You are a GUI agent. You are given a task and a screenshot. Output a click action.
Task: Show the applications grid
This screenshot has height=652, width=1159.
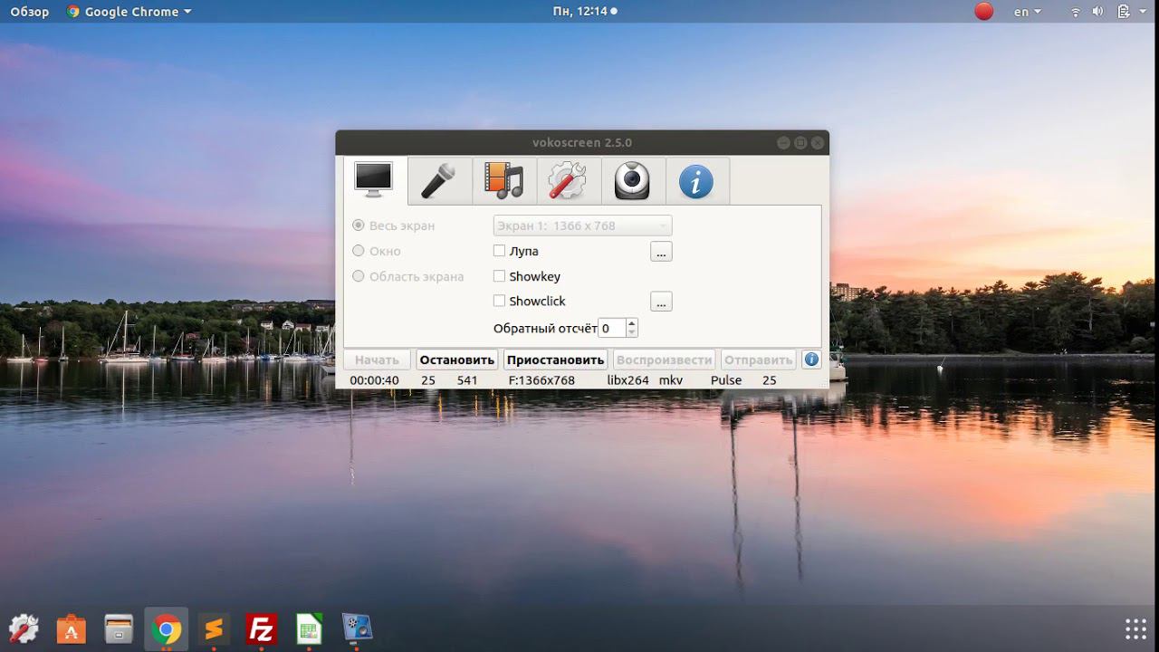(1135, 628)
